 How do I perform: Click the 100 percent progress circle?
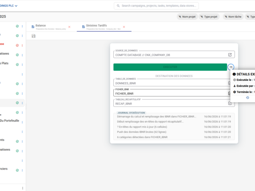pyautogui.click(x=231, y=67)
